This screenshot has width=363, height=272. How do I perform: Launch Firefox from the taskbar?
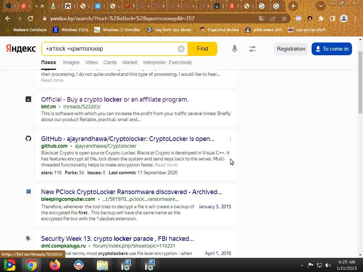point(55,265)
